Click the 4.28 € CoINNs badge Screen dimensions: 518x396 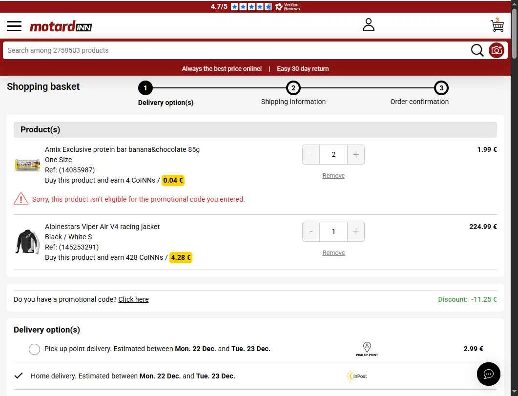click(181, 257)
